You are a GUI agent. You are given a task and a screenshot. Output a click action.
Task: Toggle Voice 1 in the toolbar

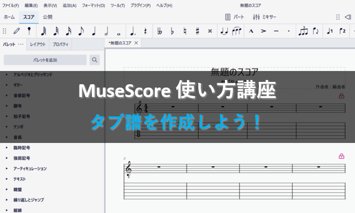[x=330, y=31]
